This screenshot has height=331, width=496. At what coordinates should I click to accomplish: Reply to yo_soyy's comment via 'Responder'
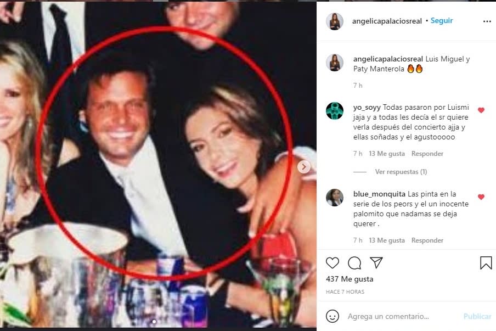427,154
